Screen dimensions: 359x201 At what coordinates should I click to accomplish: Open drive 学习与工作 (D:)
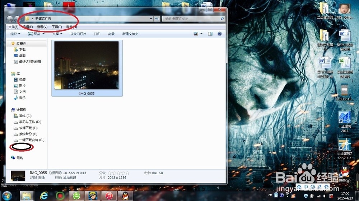tap(30, 122)
